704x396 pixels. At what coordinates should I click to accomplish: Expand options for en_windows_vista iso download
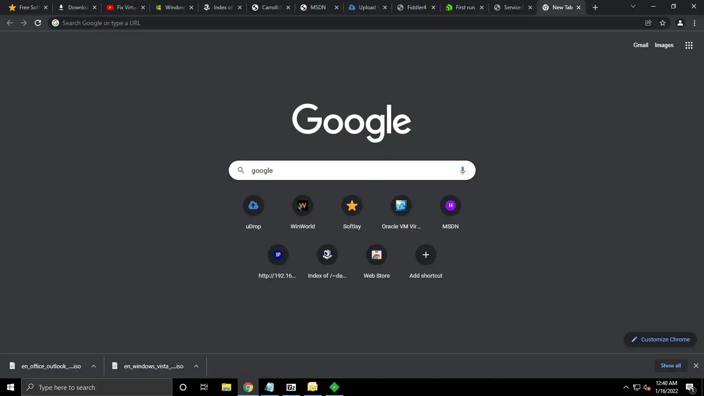pos(196,366)
